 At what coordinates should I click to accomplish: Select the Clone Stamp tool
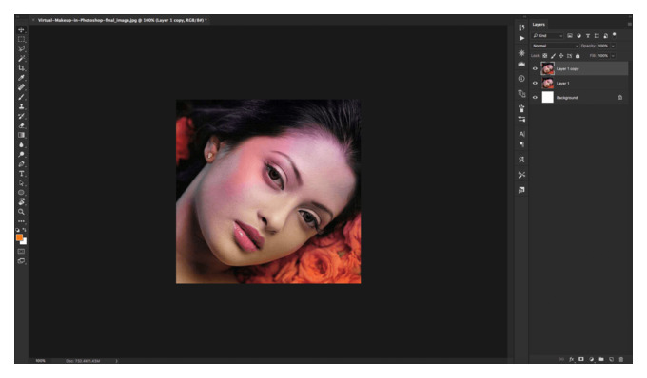coord(21,106)
